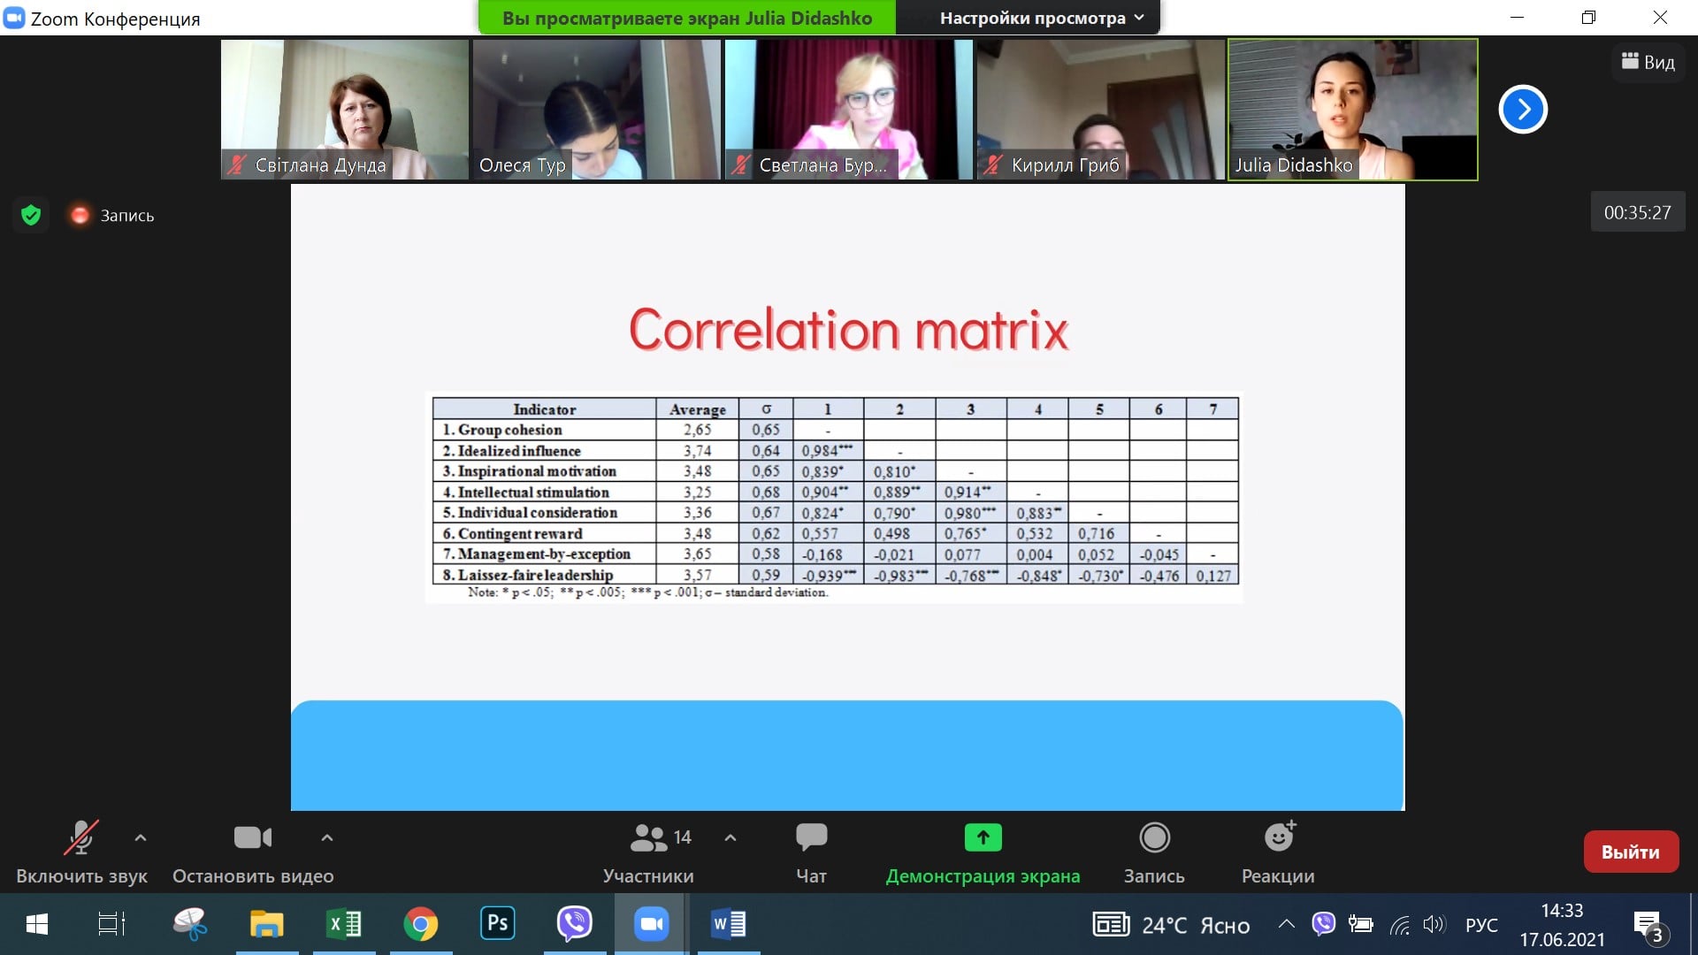Show next participants with blue arrow
The width and height of the screenshot is (1698, 955).
pyautogui.click(x=1523, y=110)
